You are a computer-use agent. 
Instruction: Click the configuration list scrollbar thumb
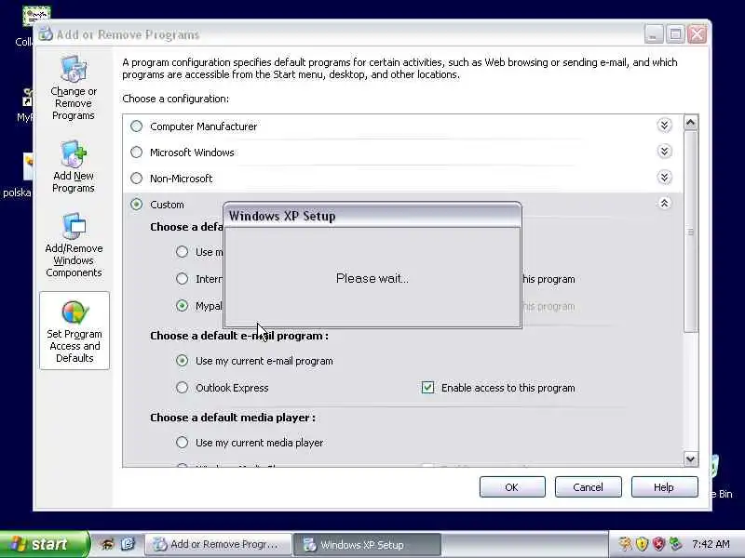click(690, 232)
